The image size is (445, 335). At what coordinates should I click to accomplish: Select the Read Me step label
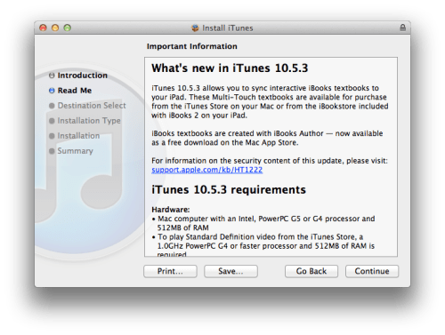(75, 91)
